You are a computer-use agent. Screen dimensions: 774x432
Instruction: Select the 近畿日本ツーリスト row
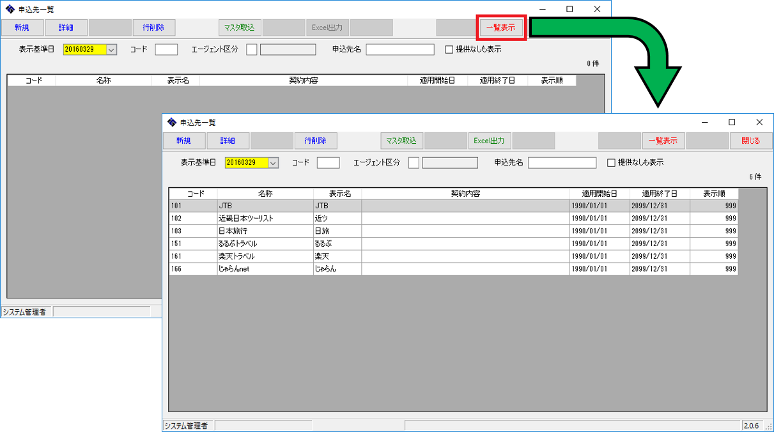click(x=453, y=219)
